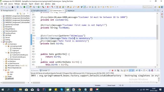Select the Console tab

(44, 71)
